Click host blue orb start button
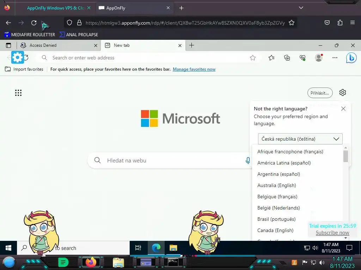Screen dimensions: 361x270 click(x=9, y=263)
